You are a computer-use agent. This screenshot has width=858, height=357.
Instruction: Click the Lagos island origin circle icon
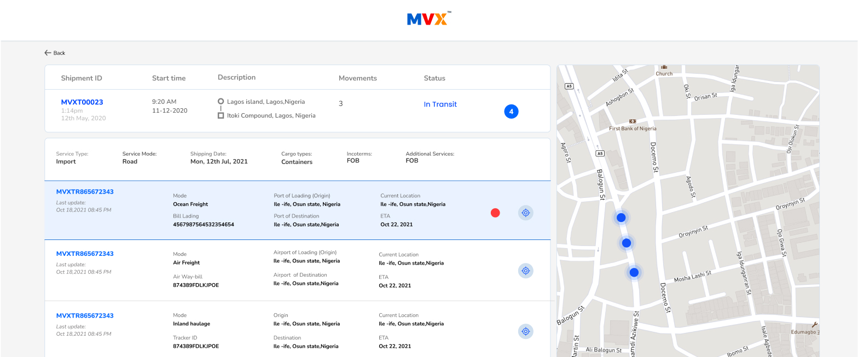pyautogui.click(x=221, y=102)
